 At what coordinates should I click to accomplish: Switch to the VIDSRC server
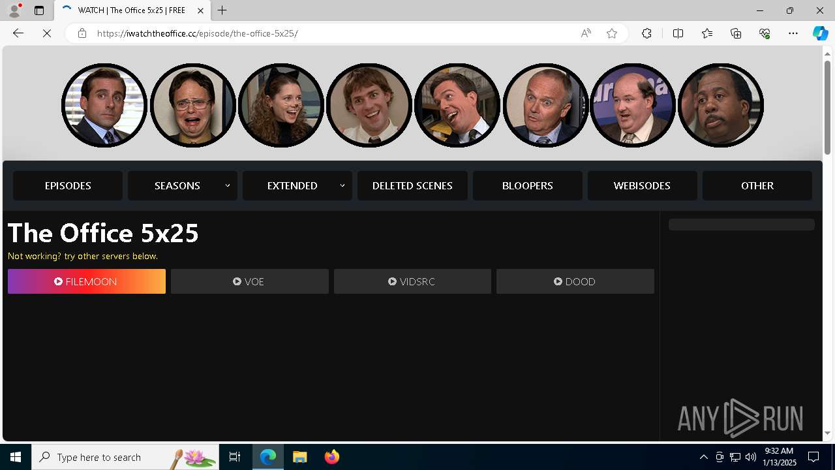412,281
